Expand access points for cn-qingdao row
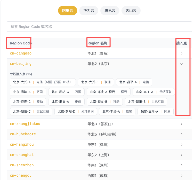 [182, 53]
